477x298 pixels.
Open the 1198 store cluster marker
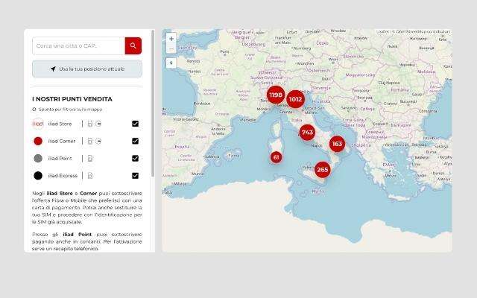tap(276, 95)
